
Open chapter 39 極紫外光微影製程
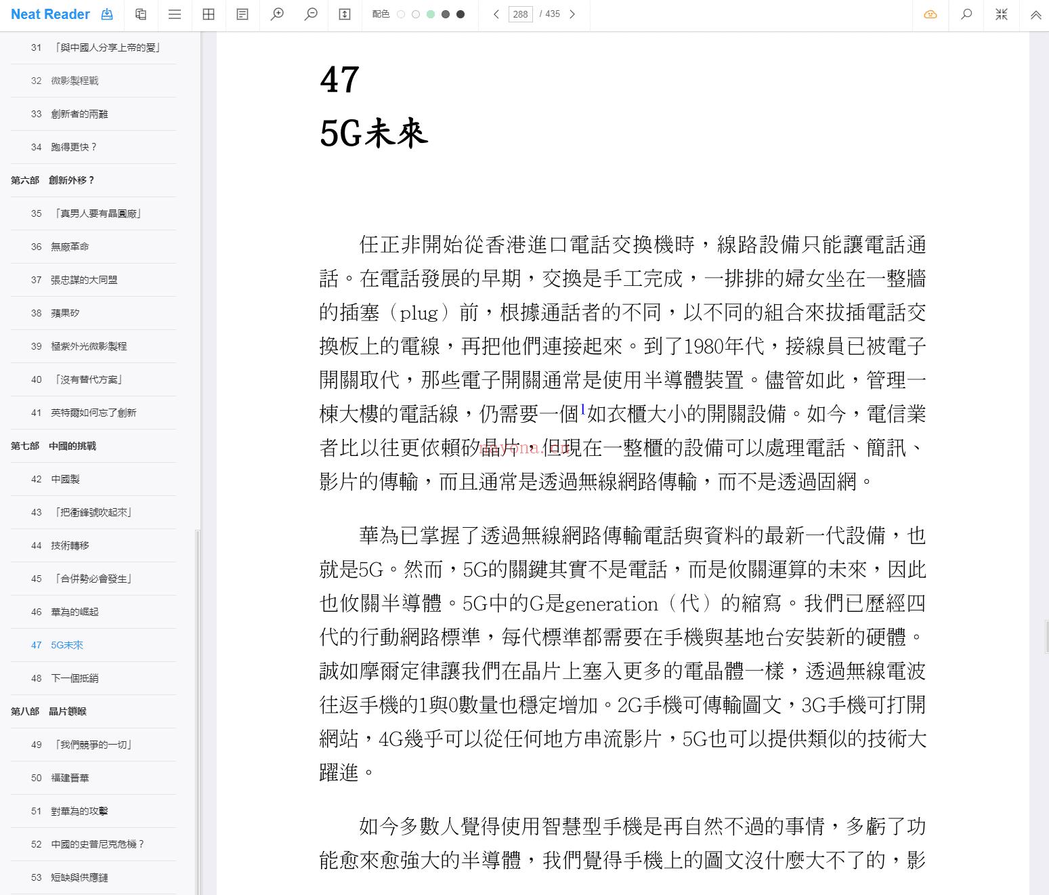point(93,346)
